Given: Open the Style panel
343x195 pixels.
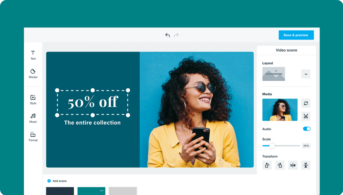Looking at the screenshot, I should tap(33, 100).
